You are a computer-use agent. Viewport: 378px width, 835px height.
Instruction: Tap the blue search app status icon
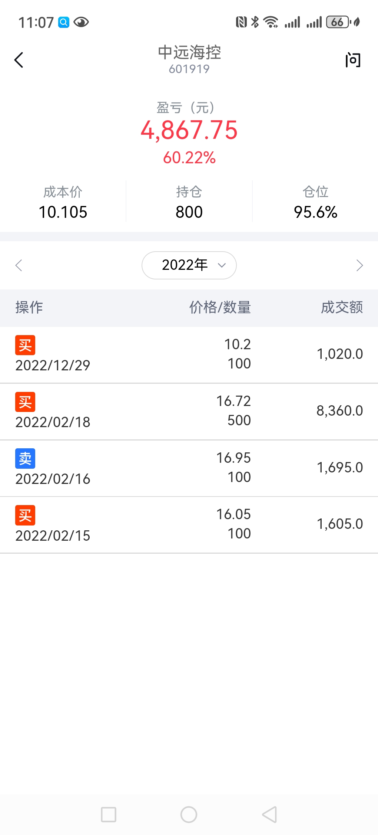coord(64,22)
